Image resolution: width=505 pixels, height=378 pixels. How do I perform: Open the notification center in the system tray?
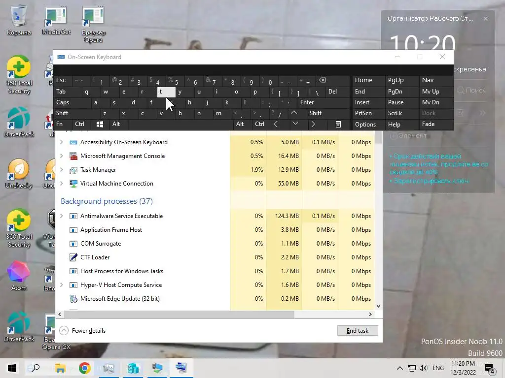pos(490,369)
